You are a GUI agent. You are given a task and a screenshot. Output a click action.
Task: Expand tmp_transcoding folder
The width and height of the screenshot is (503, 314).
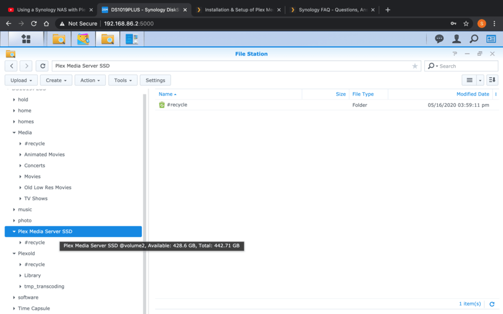pos(20,286)
